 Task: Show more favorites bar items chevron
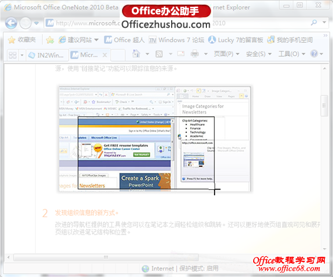325,35
